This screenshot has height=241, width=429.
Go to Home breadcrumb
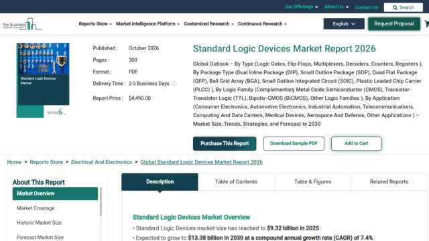click(14, 162)
